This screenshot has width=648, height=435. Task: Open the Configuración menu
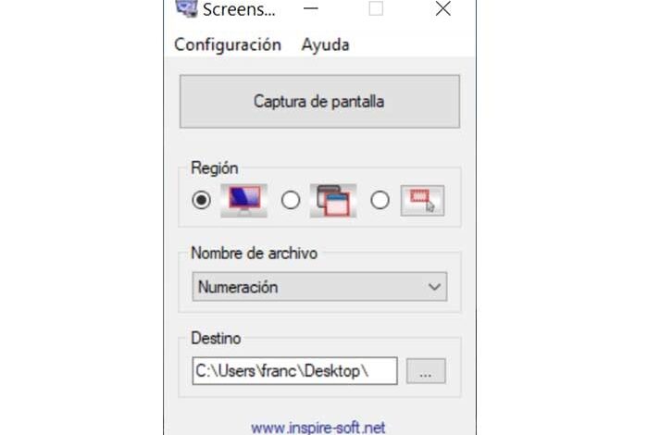point(228,44)
